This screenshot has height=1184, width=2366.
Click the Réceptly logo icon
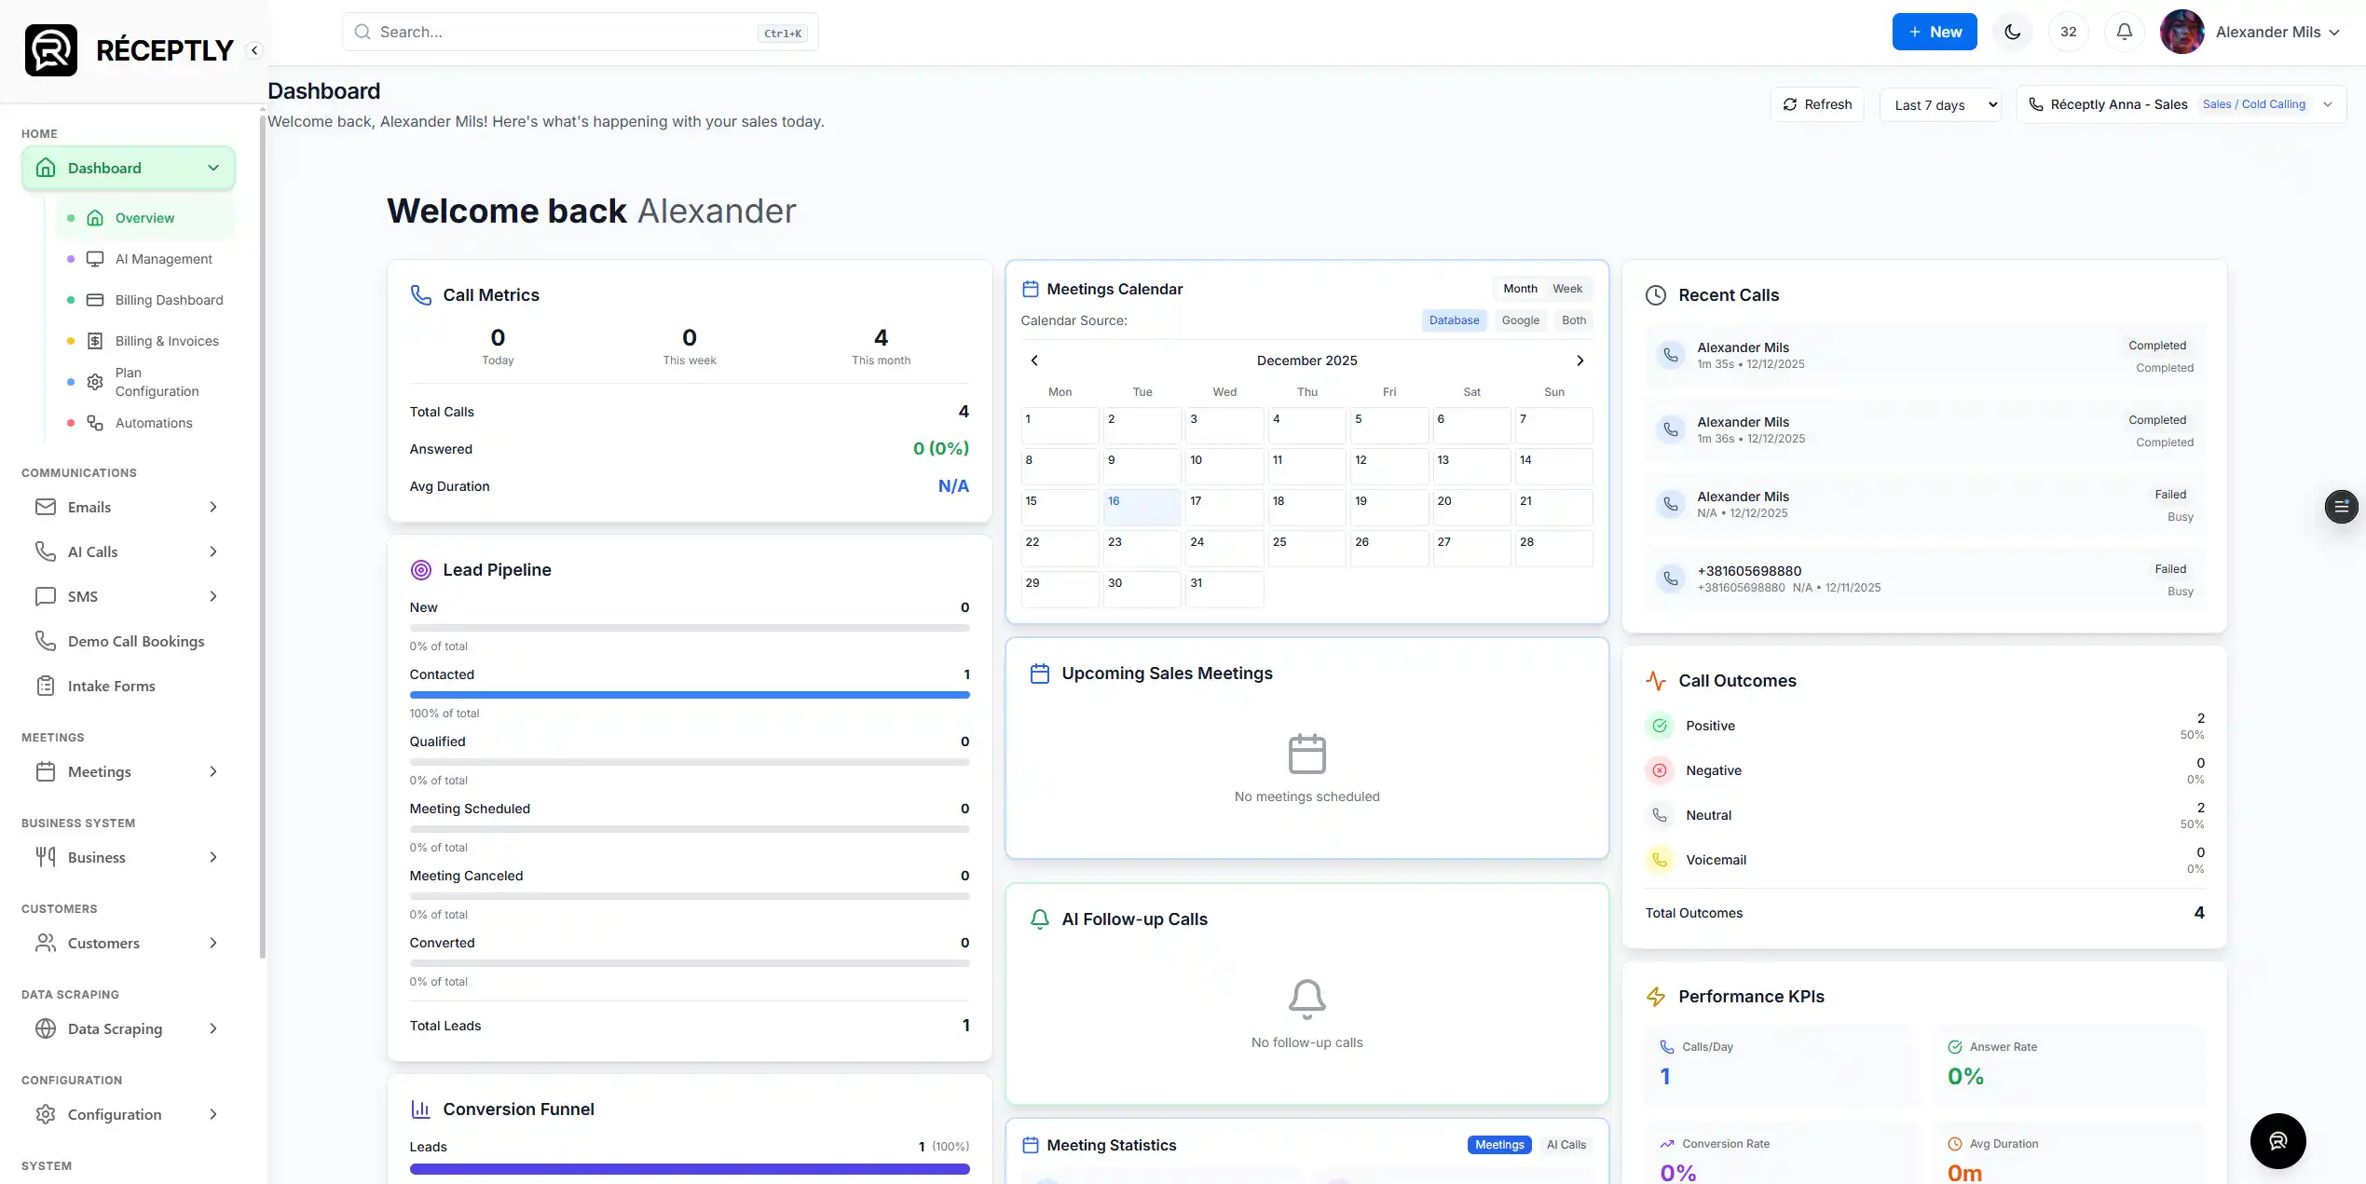(51, 50)
